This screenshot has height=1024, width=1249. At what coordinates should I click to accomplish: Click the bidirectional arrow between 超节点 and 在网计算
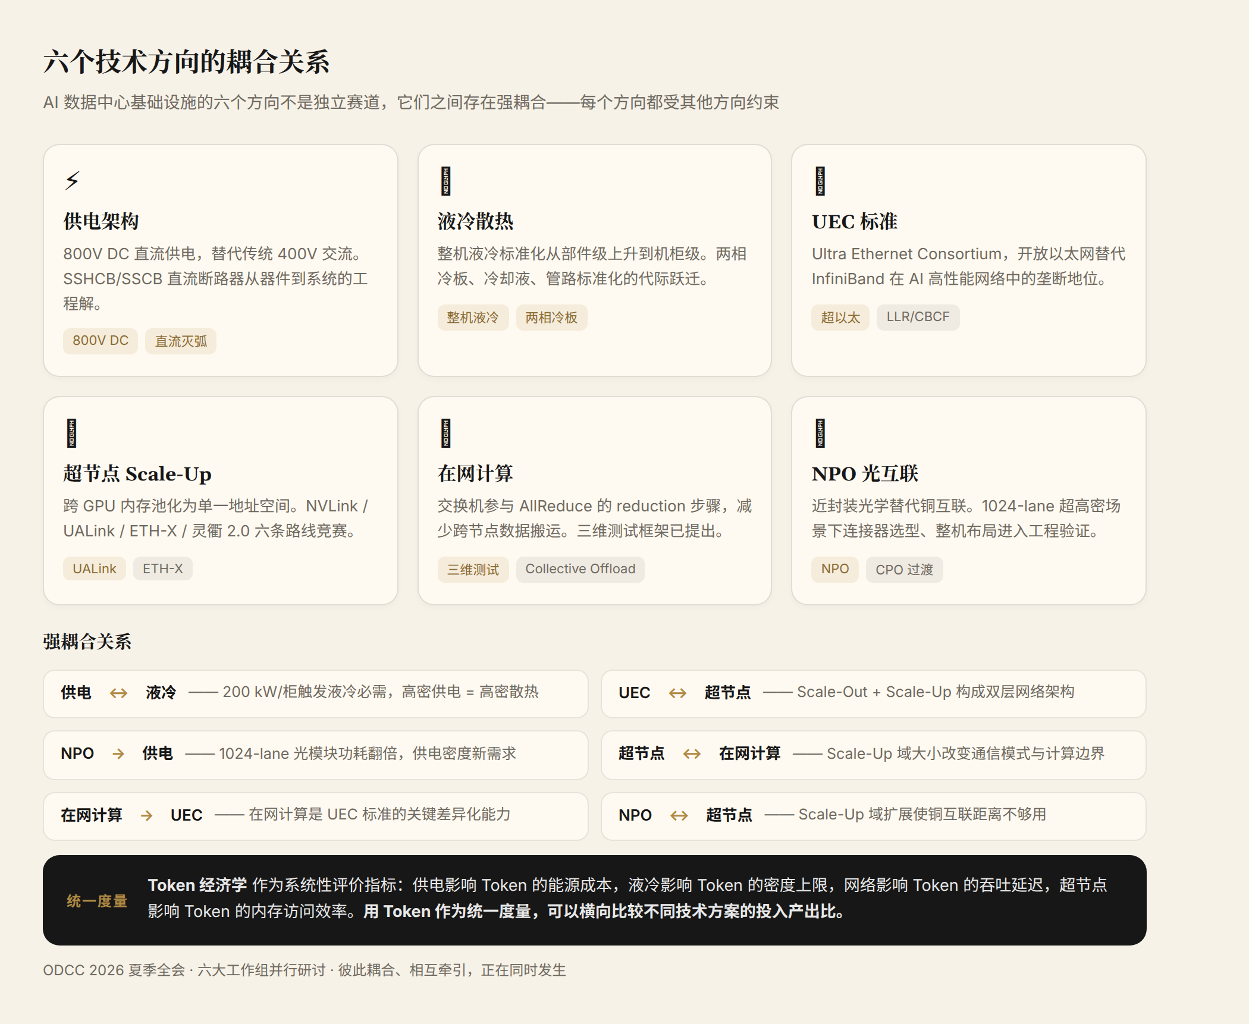point(692,754)
